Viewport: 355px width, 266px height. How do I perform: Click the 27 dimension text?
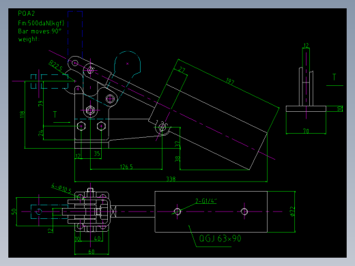coord(182,70)
